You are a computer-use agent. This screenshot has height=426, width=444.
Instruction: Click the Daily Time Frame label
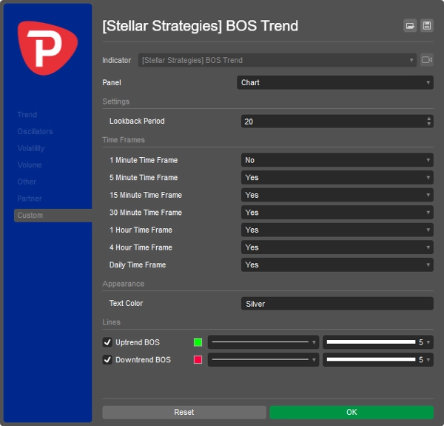point(138,264)
